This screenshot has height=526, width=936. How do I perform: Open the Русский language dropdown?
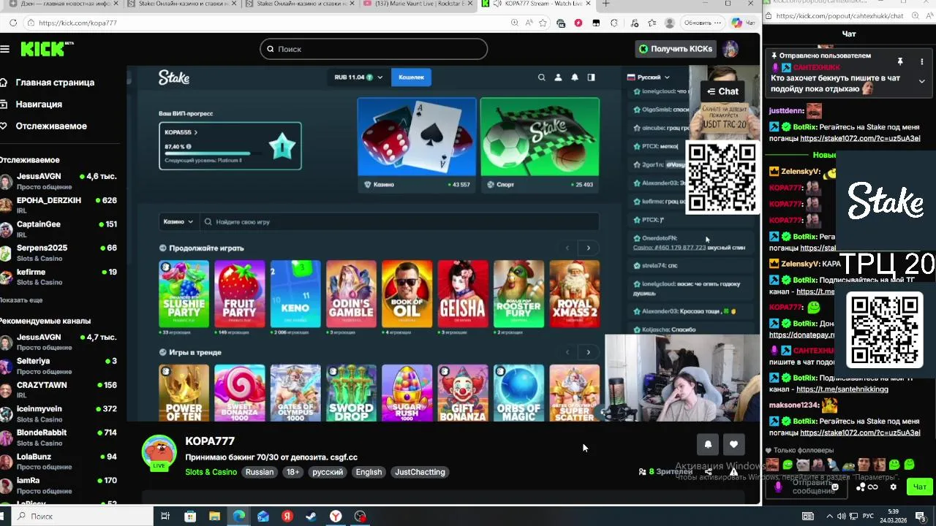point(648,77)
